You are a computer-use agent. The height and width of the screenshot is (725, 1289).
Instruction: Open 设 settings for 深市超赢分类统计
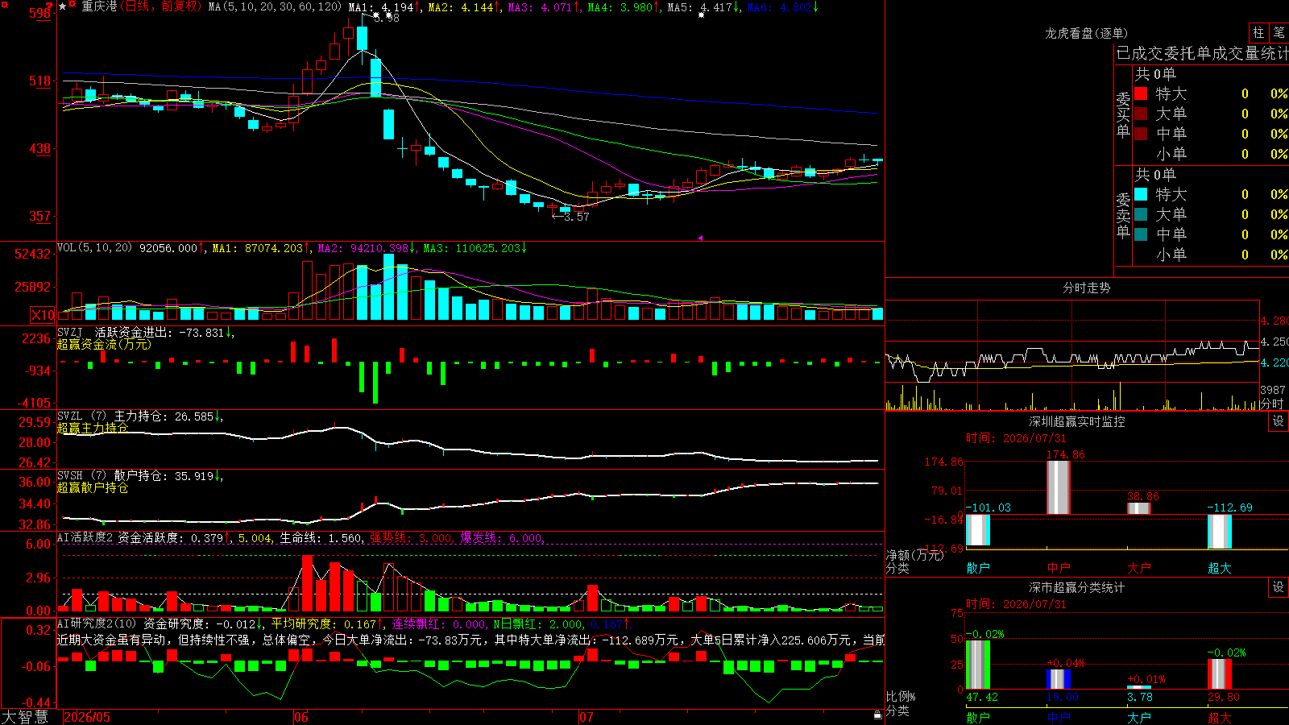1279,587
